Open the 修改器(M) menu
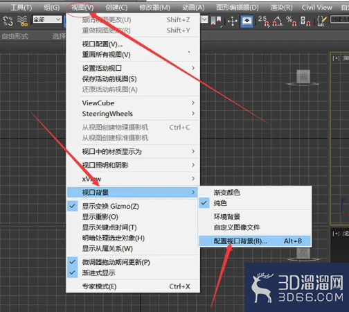The width and height of the screenshot is (349, 312). point(154,8)
